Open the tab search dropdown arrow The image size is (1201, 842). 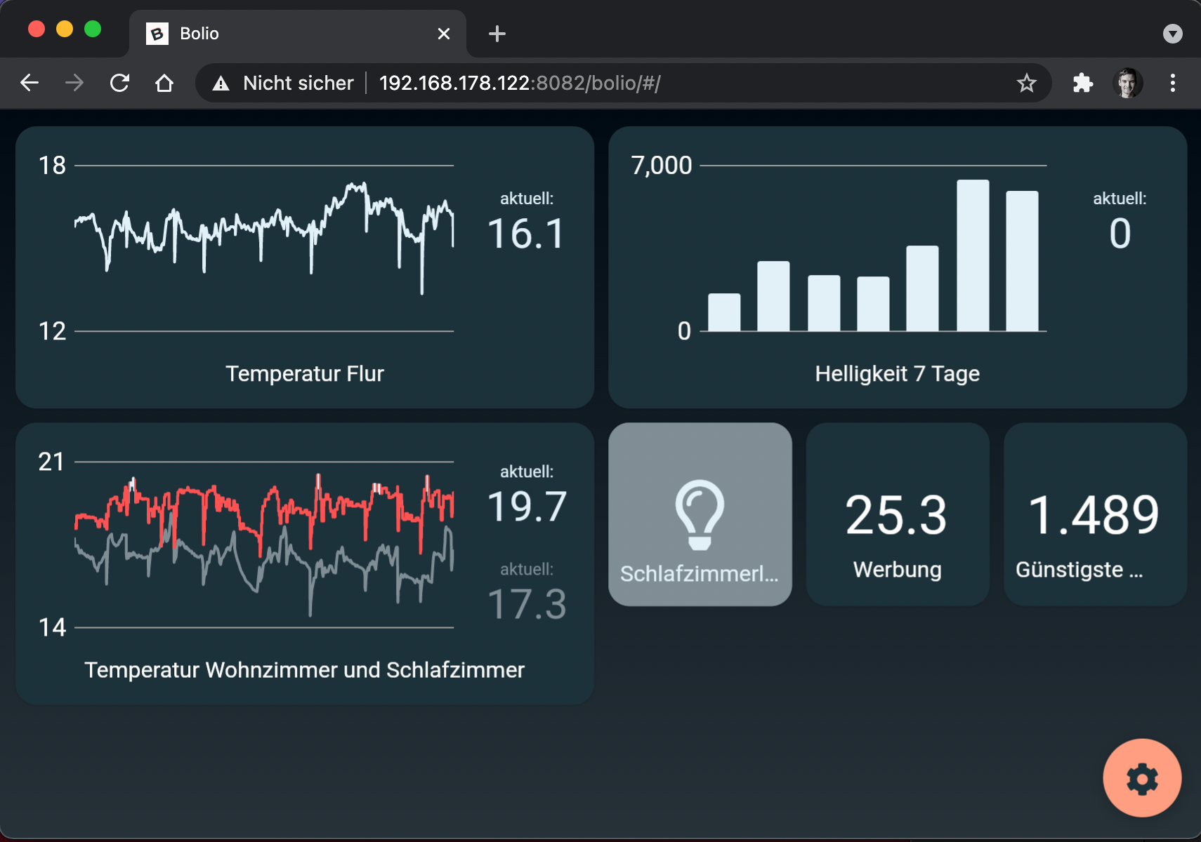coord(1172,34)
